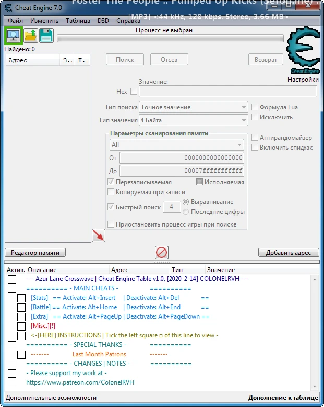Click the Тип column header in table
Screen dimensions: 324x407
tap(187, 270)
